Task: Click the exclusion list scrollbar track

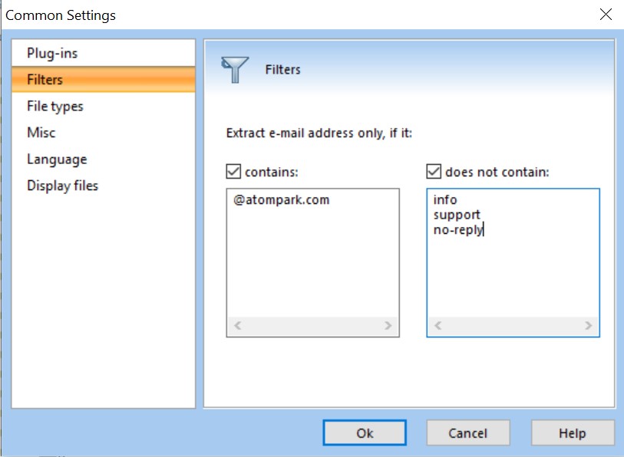Action: [x=513, y=326]
